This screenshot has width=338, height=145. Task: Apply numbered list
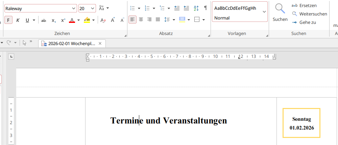[147, 8]
